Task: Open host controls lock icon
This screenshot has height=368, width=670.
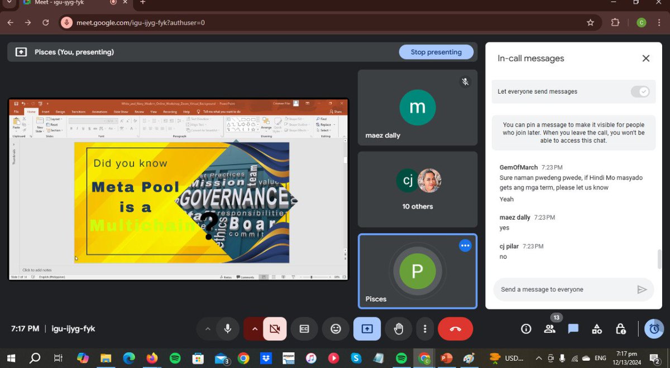Action: point(620,329)
